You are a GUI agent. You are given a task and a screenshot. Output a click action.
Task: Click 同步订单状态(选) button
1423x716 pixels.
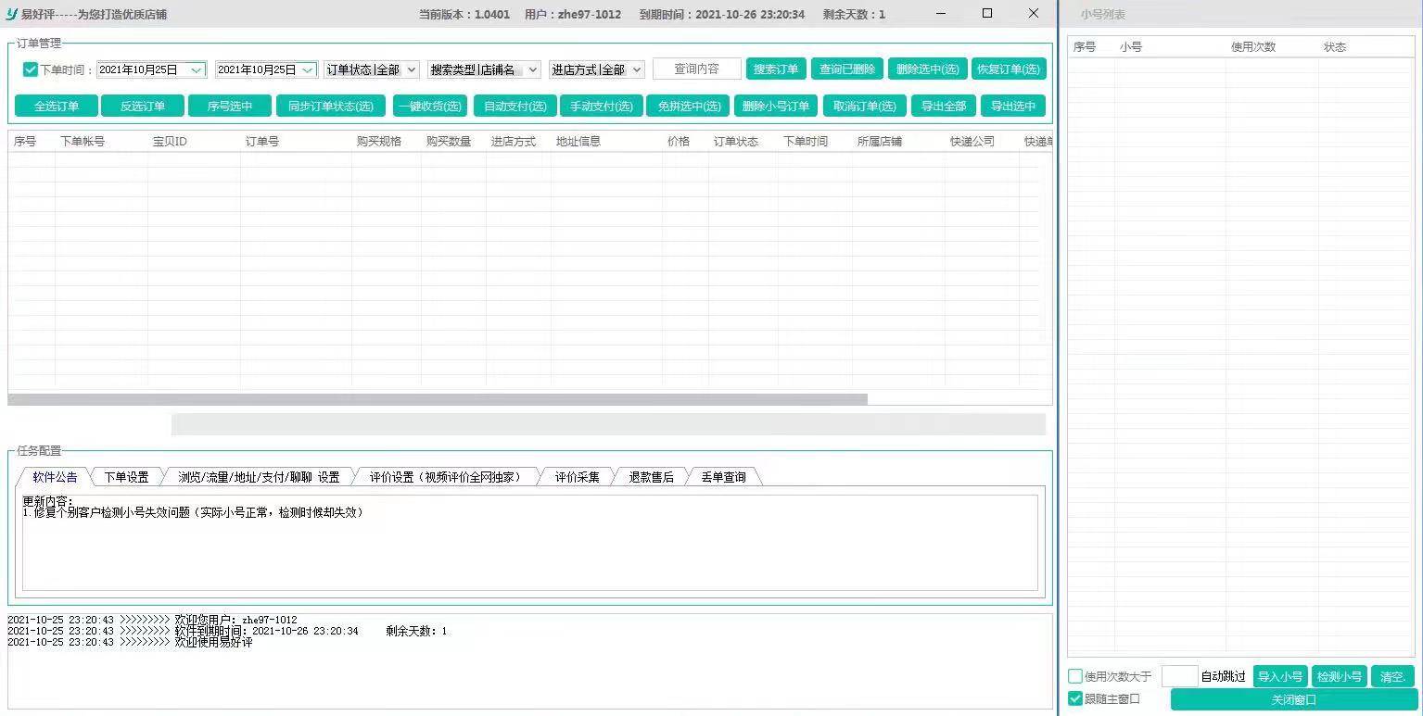tap(331, 107)
